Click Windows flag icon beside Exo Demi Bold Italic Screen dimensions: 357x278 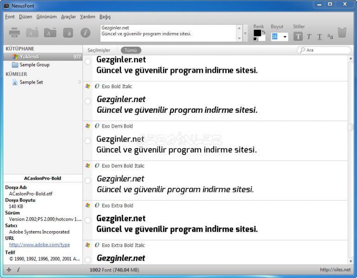(x=88, y=166)
